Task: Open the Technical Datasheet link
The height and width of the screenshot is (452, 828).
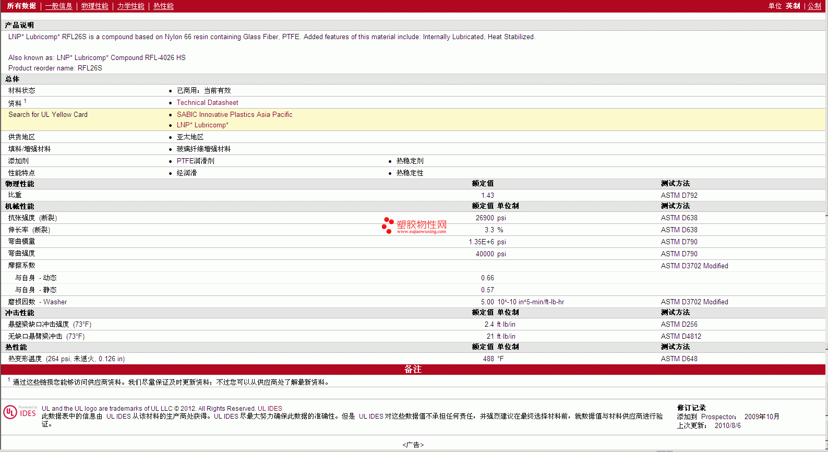Action: tap(207, 103)
